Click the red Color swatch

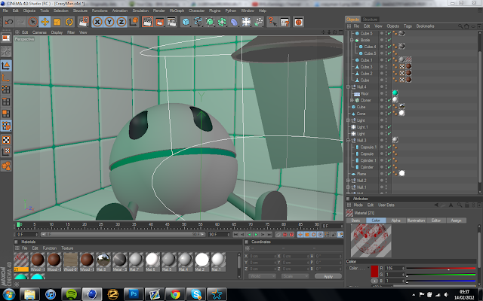click(374, 271)
